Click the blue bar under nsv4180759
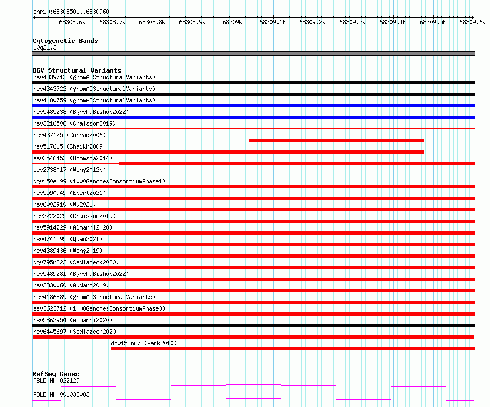The height and width of the screenshot is (407, 490). (253, 106)
